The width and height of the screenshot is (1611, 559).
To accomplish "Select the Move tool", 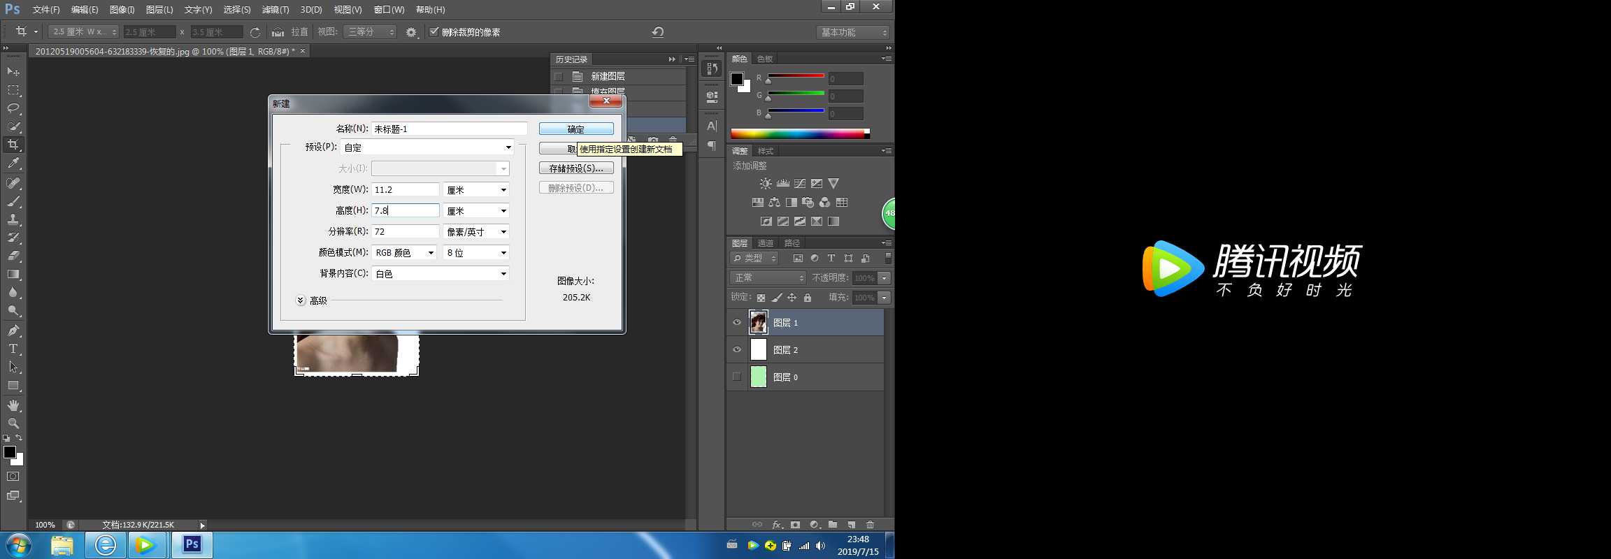I will [x=13, y=72].
